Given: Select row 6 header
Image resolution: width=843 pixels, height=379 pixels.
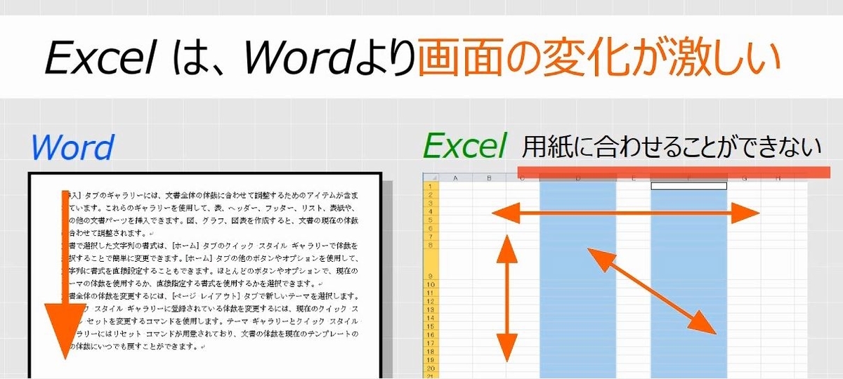Looking at the screenshot, I should pyautogui.click(x=430, y=228).
